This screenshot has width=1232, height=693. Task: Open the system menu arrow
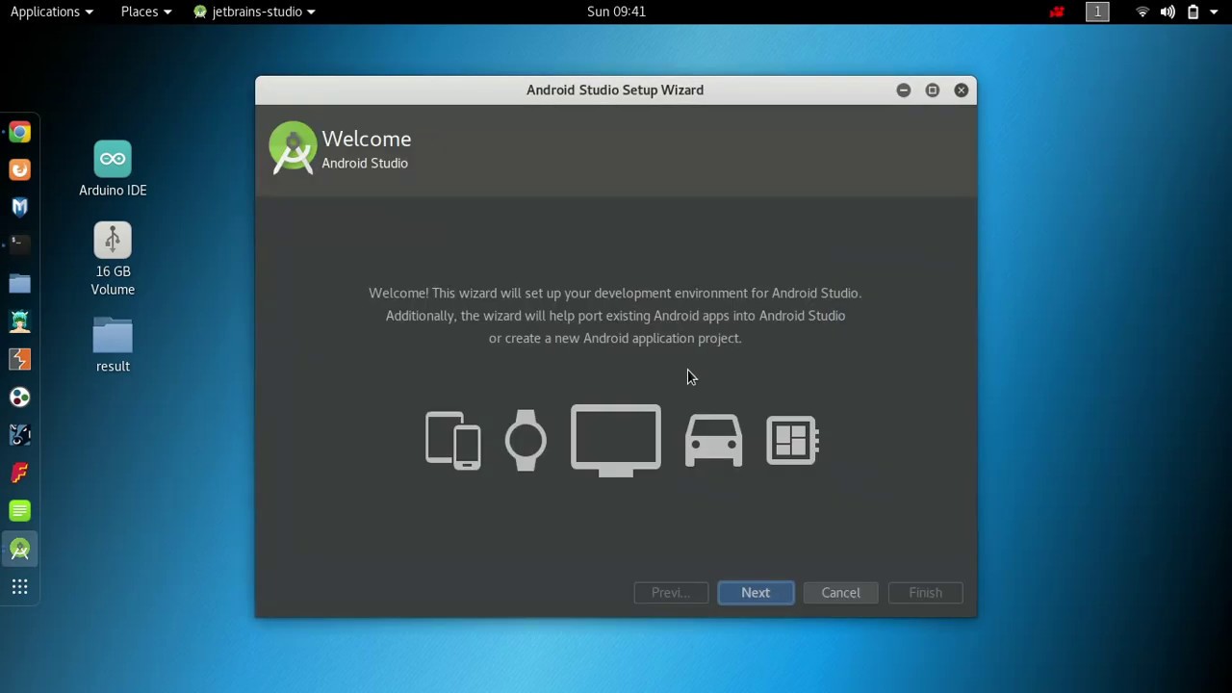(x=1214, y=12)
